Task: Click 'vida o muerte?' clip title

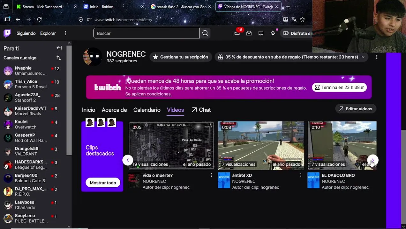Action: [x=158, y=175]
